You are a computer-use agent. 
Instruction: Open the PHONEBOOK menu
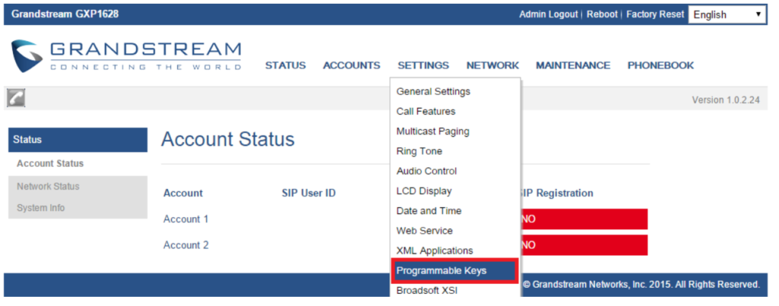coord(661,65)
